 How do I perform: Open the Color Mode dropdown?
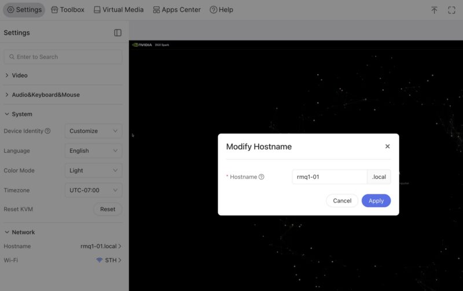click(93, 170)
